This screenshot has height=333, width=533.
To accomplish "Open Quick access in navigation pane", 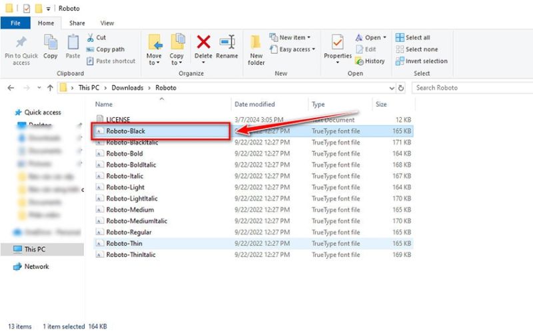I will click(37, 112).
